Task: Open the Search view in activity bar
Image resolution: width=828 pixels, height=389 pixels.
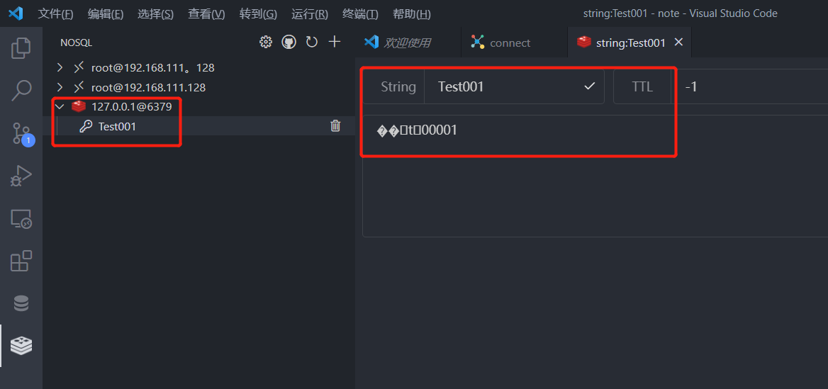Action: pyautogui.click(x=21, y=91)
